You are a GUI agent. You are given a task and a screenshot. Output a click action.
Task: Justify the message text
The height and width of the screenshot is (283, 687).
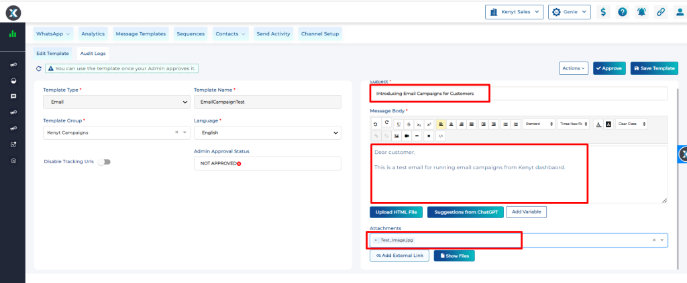pos(472,124)
